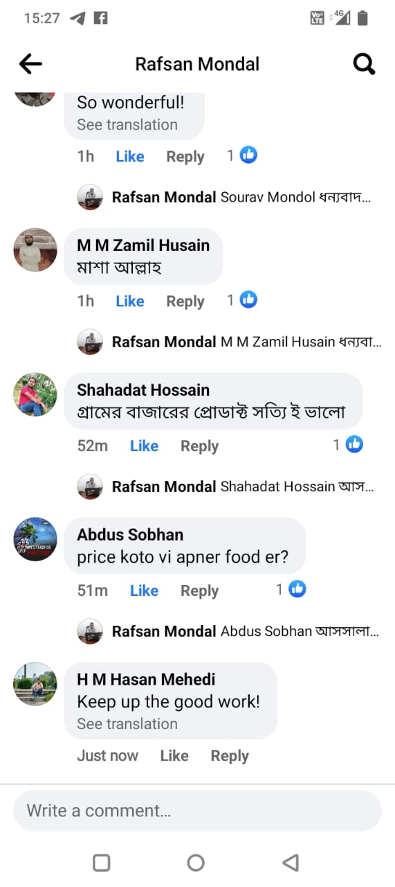Tap the Write a comment field
Screen dimensions: 395x887
pyautogui.click(x=197, y=811)
